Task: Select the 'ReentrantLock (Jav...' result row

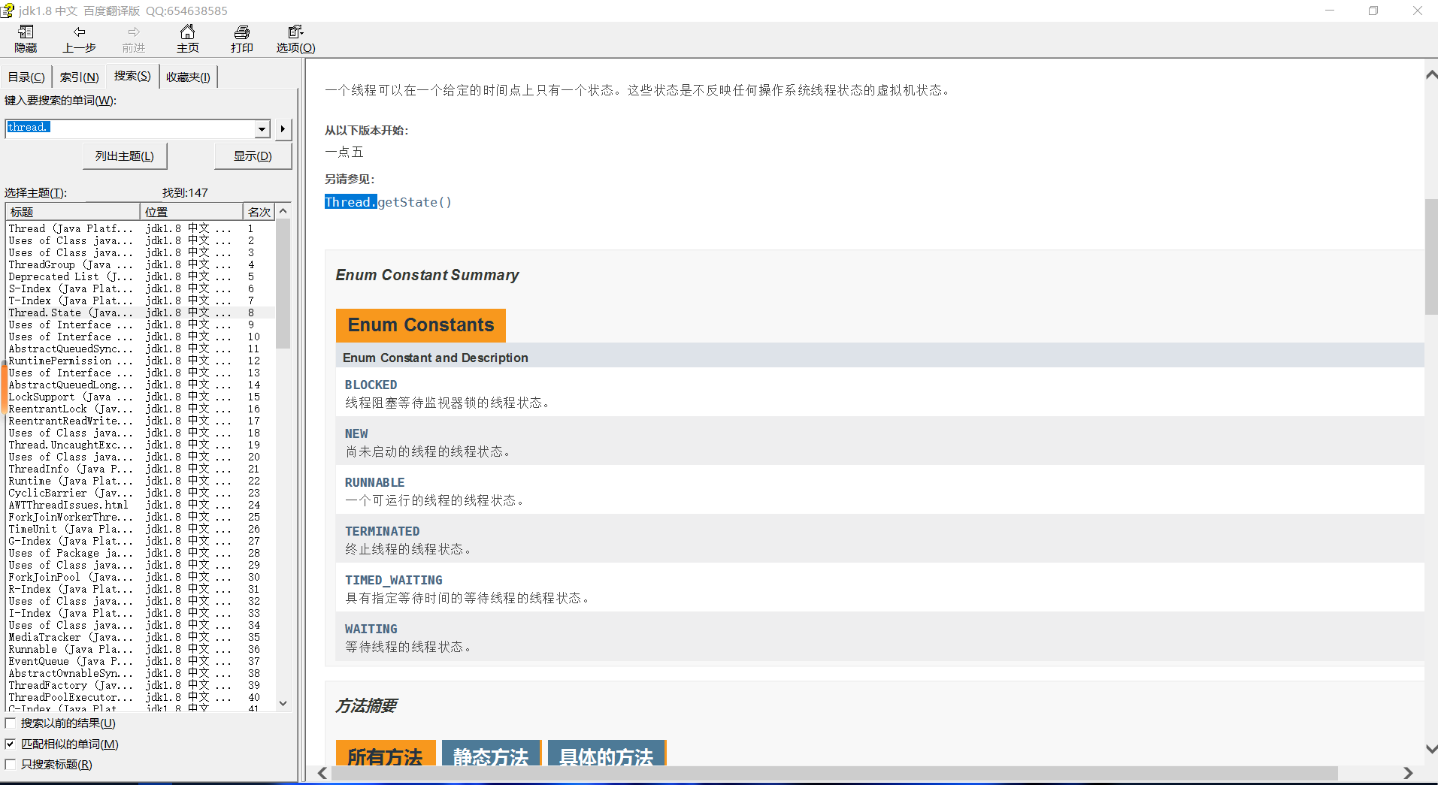Action: 141,409
